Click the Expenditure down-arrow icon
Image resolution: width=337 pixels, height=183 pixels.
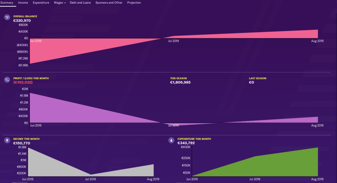click(x=171, y=140)
